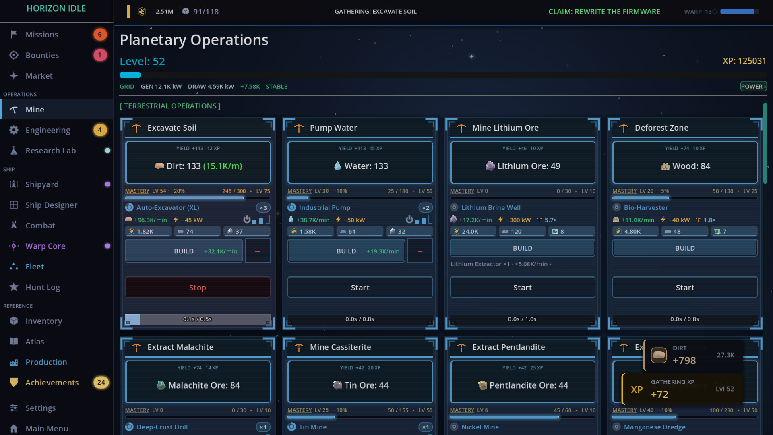Expand Lithium Extractor ×1 details
The height and width of the screenshot is (435, 773).
click(501, 264)
